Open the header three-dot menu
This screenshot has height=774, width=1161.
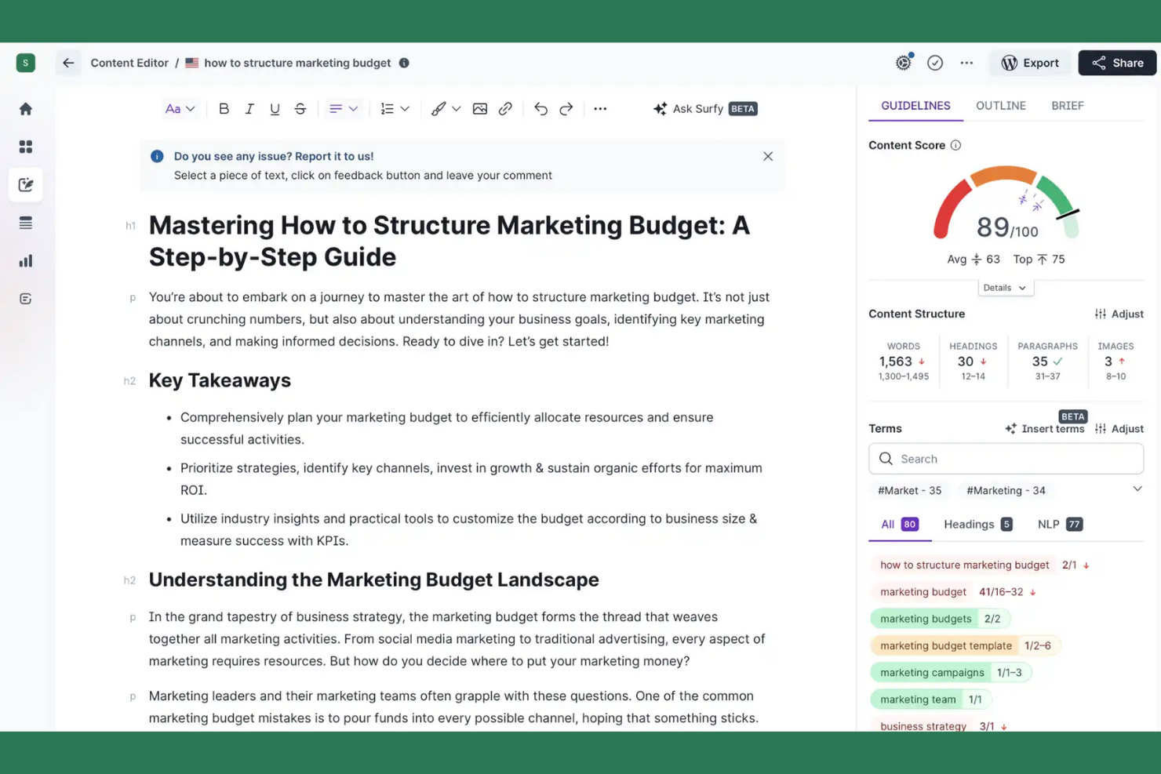[x=966, y=63]
